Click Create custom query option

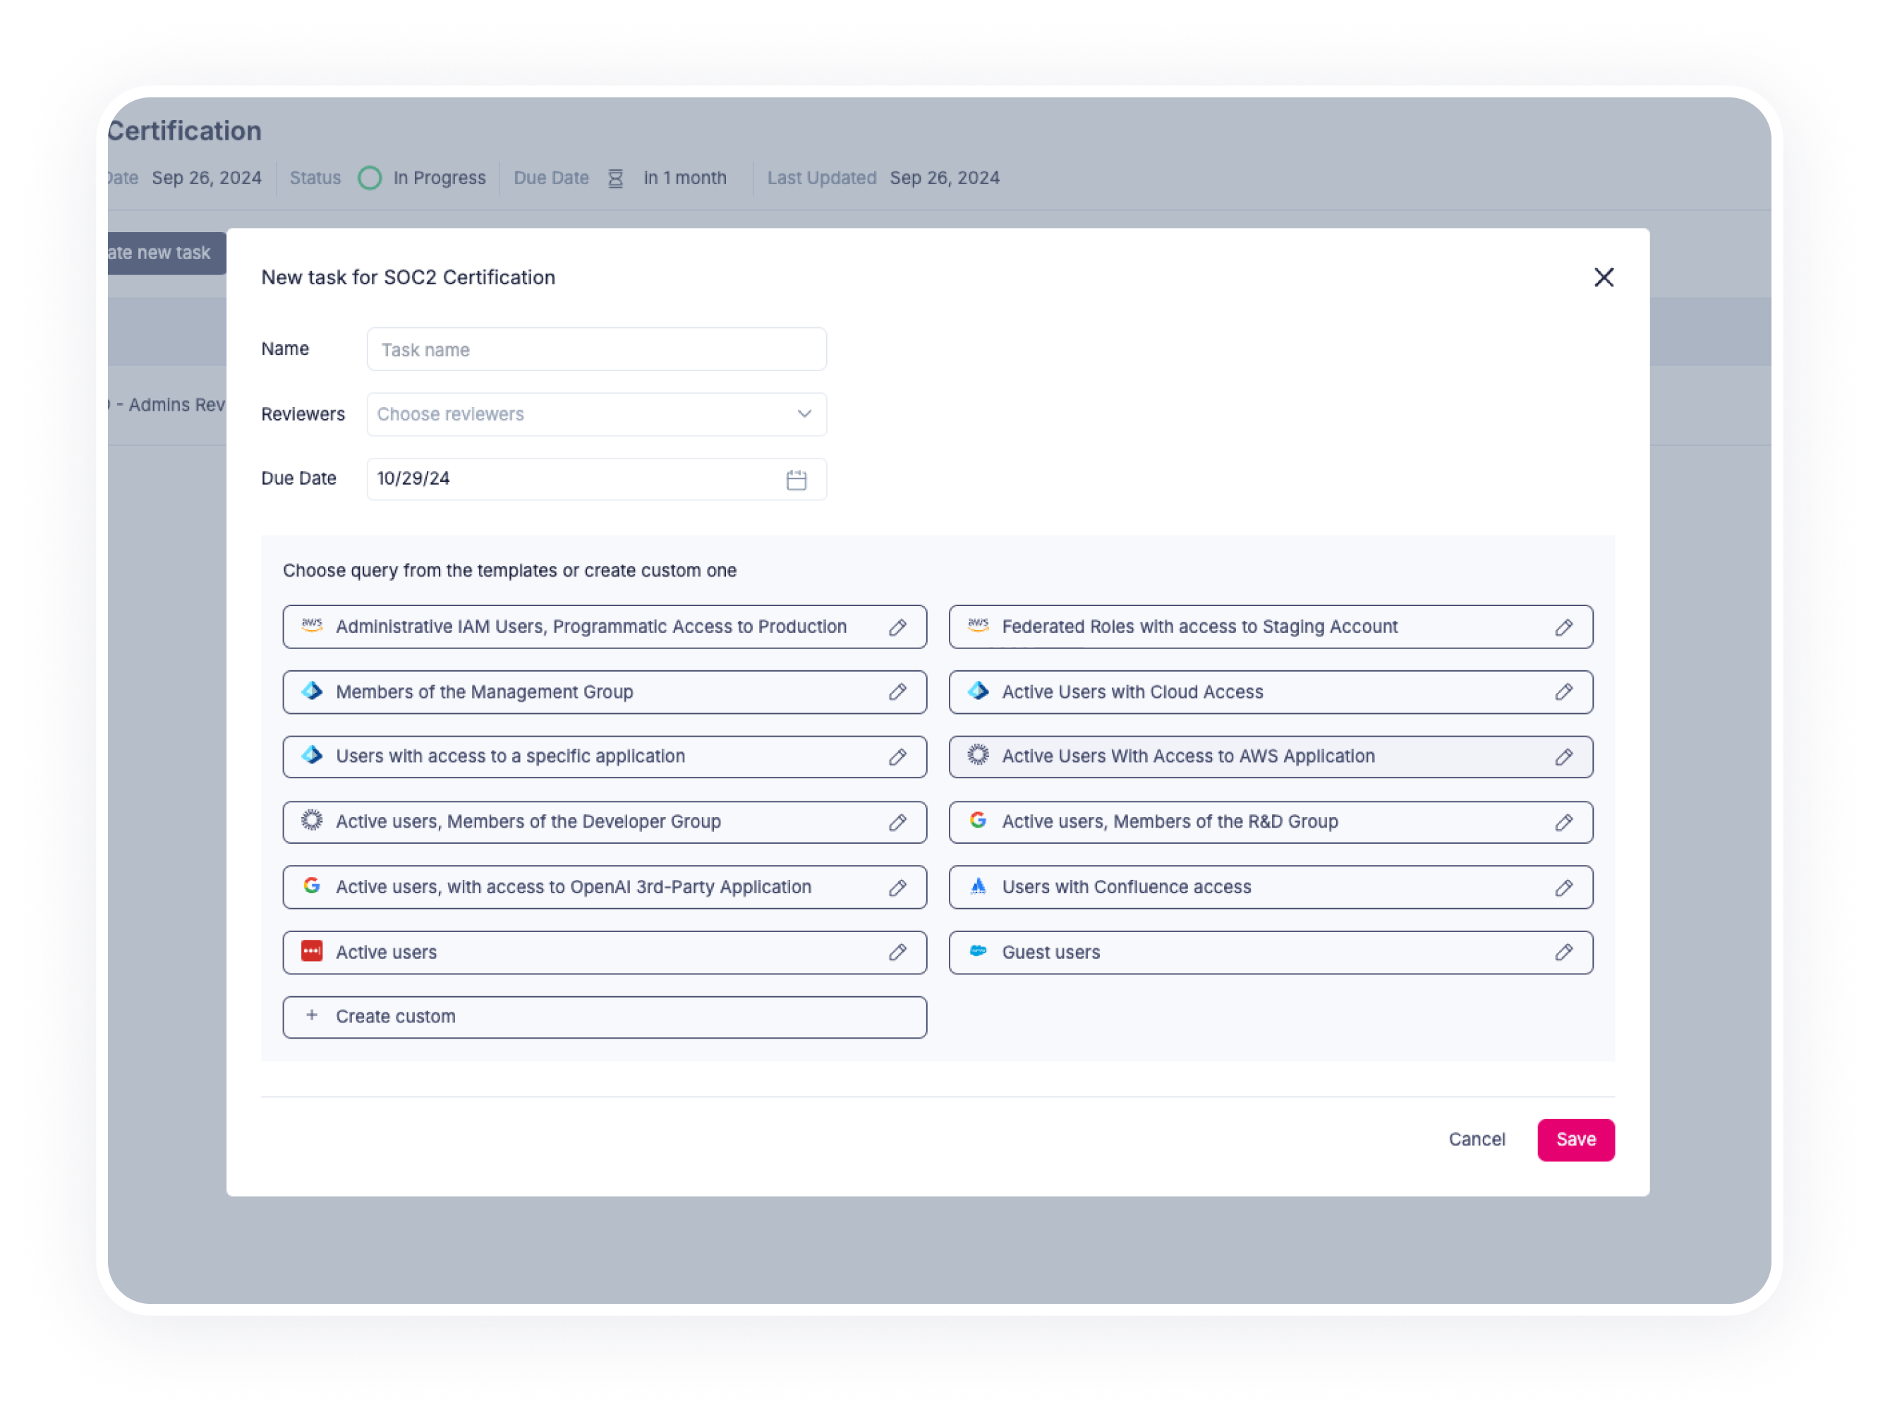coord(605,1017)
